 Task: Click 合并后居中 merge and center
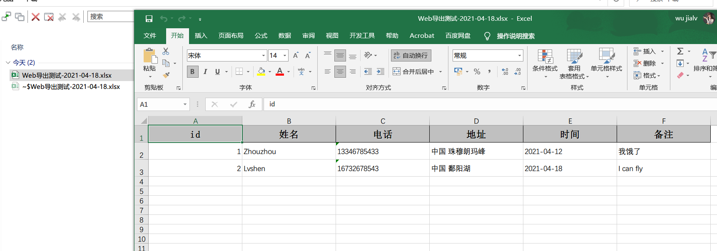coord(414,71)
